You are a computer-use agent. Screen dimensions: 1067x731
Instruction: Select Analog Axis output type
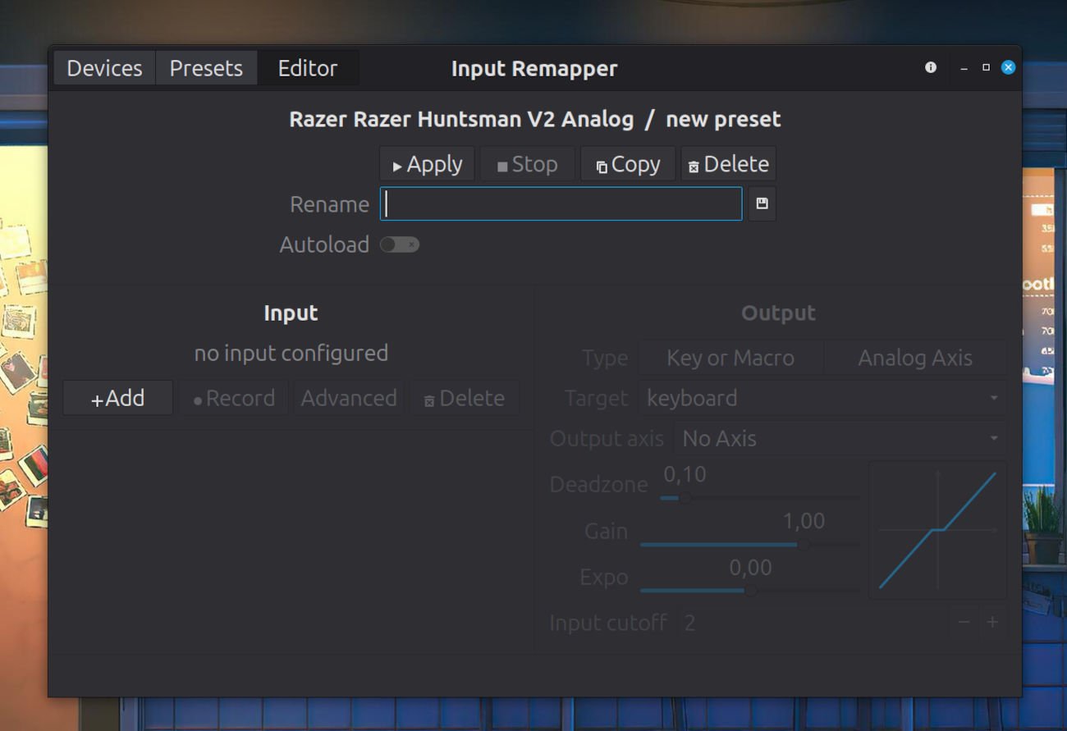(x=914, y=358)
